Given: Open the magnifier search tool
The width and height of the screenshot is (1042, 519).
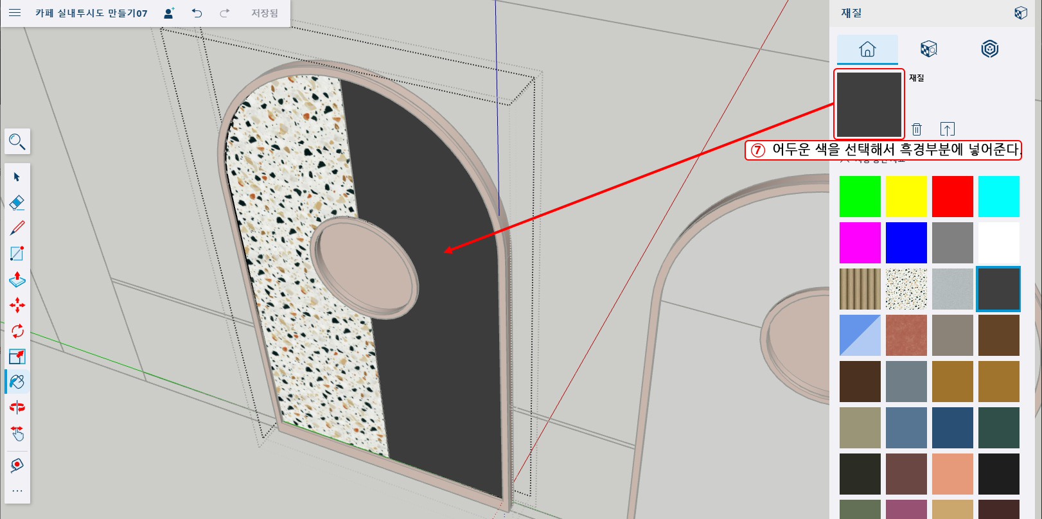Looking at the screenshot, I should (17, 141).
